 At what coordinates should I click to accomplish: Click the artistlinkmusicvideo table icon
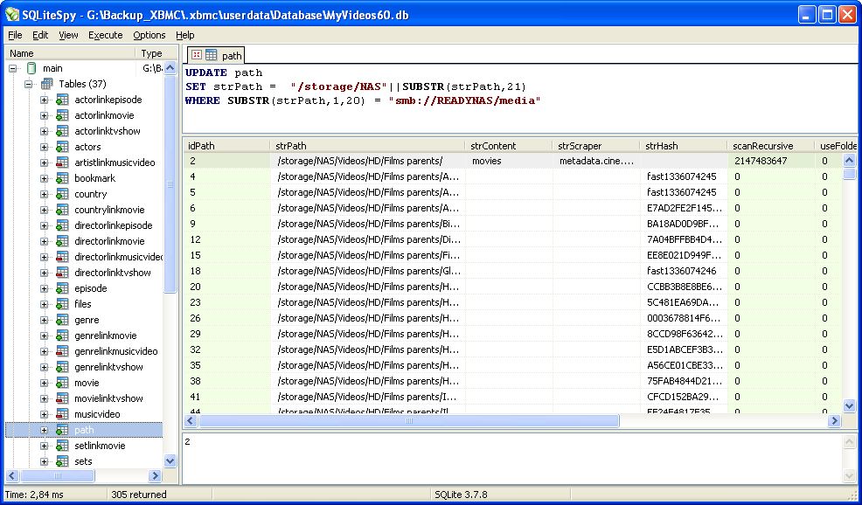62,163
